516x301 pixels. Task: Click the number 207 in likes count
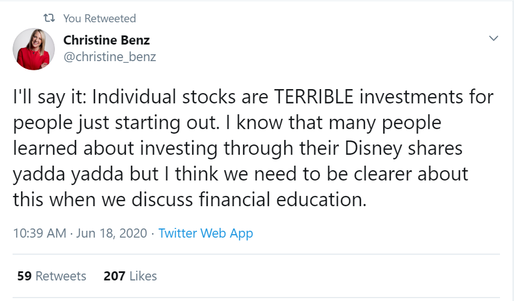114,276
